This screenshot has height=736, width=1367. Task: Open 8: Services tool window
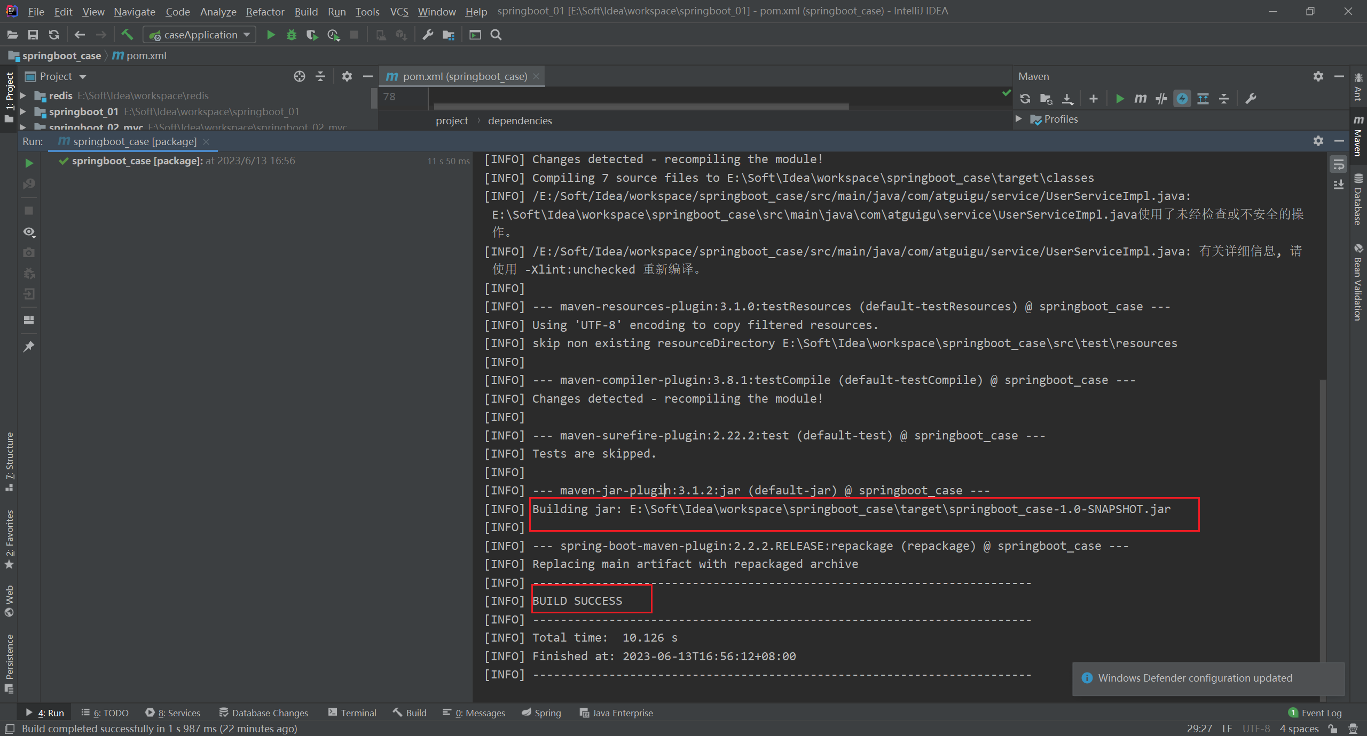[x=173, y=713]
